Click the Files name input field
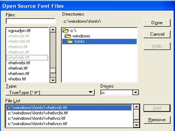This screenshot has height=131, width=175. [30, 21]
